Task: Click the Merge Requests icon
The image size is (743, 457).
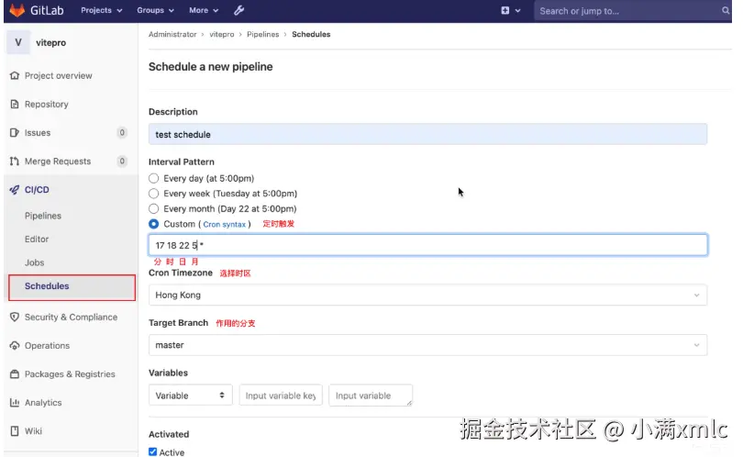Action: [x=15, y=162]
